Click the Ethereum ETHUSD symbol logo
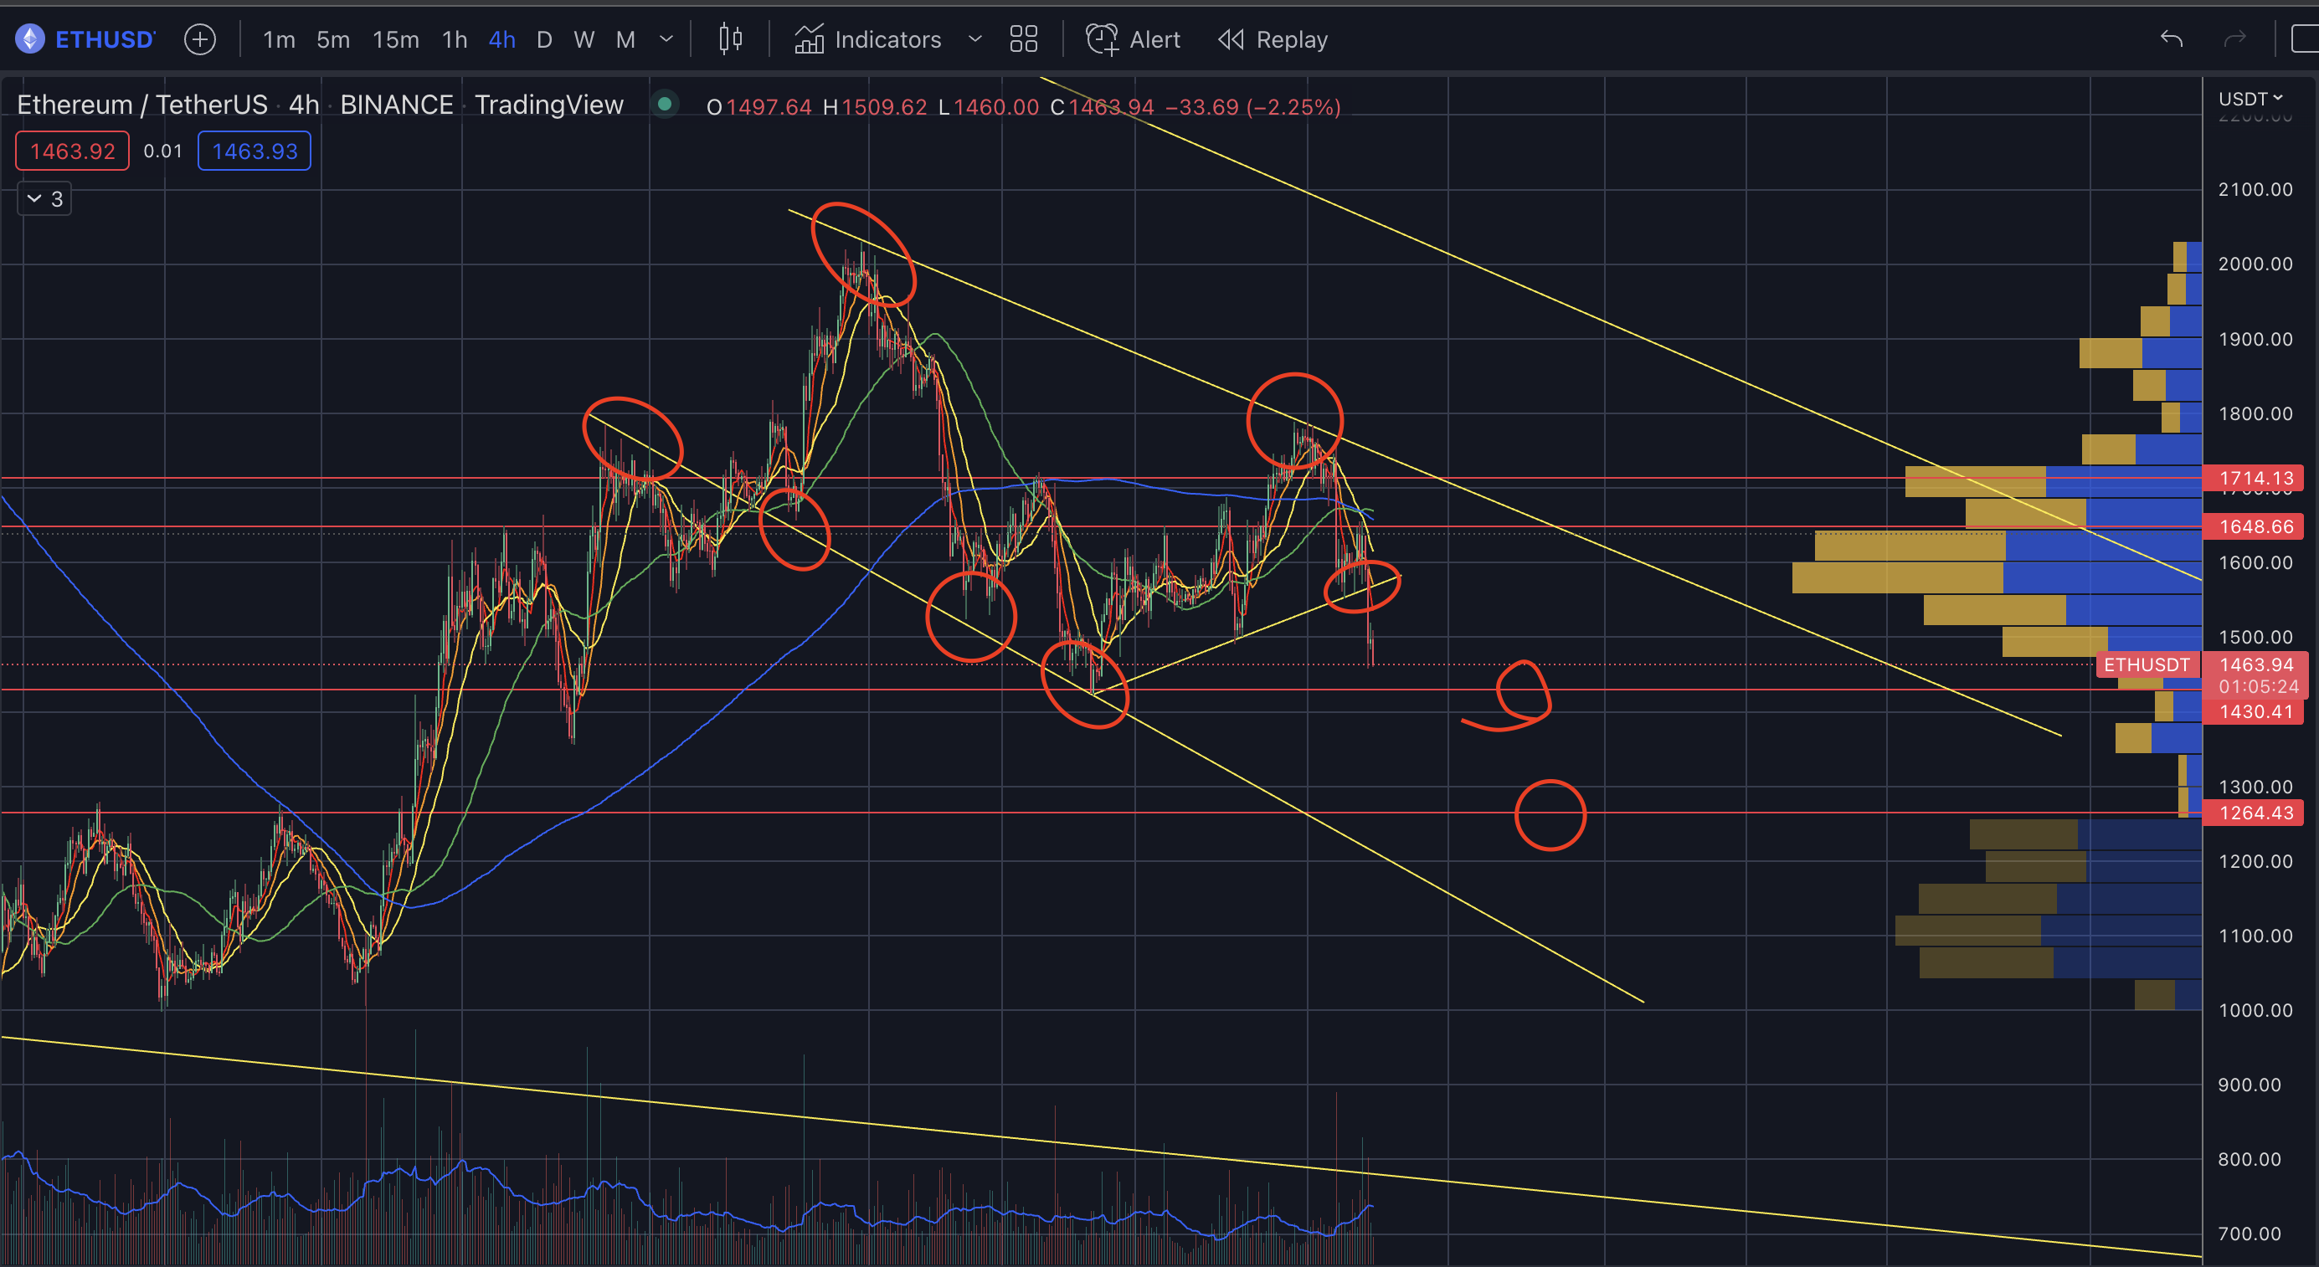The image size is (2319, 1267). click(x=31, y=39)
